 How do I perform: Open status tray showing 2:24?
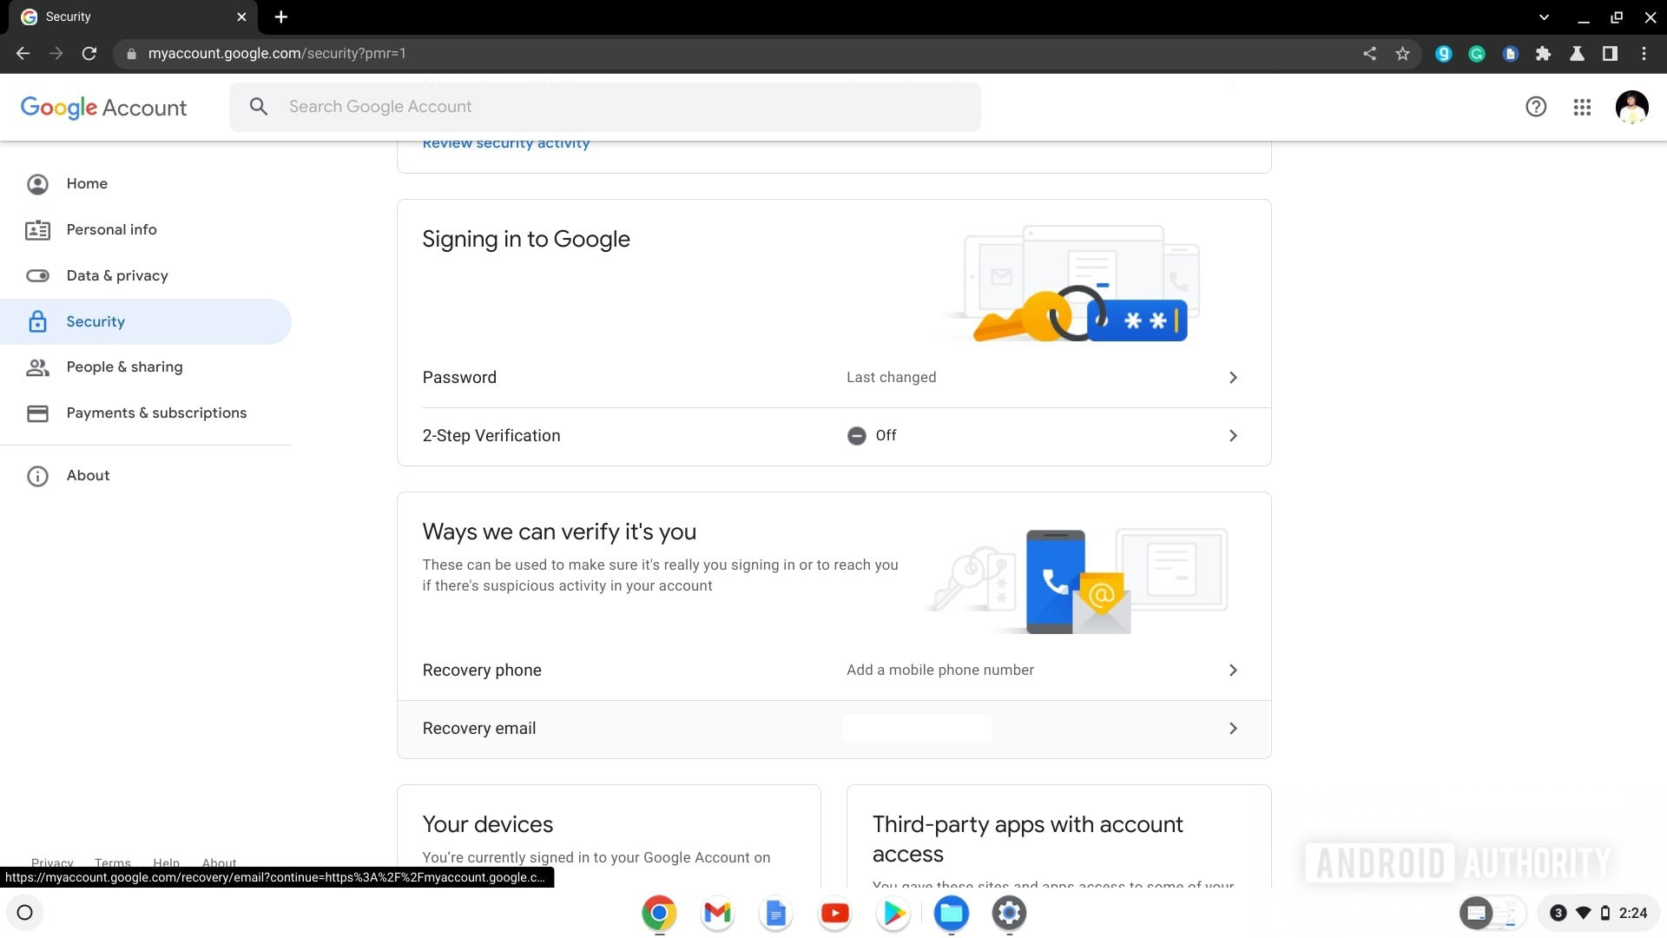coord(1598,913)
